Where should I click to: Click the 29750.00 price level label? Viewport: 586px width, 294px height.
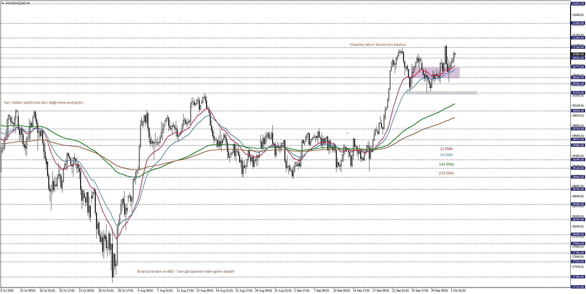point(578,129)
